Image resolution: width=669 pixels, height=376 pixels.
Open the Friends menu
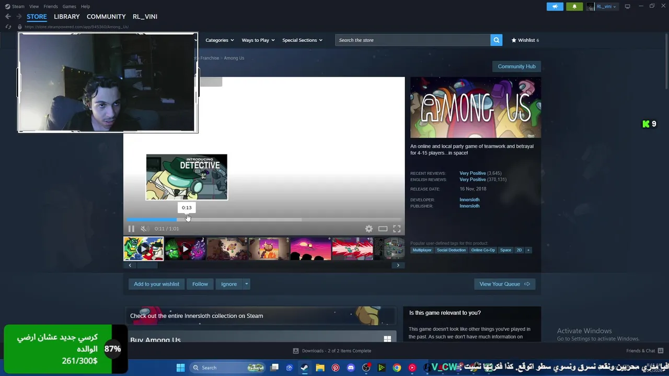(51, 6)
